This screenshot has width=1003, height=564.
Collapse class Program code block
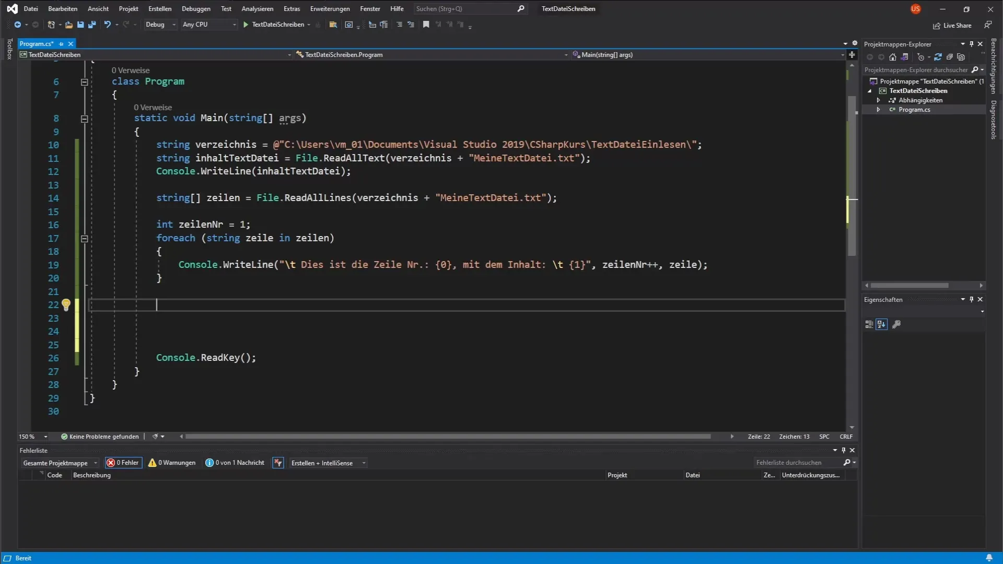(84, 82)
